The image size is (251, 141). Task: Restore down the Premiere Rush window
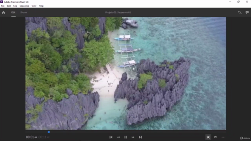coord(238,2)
